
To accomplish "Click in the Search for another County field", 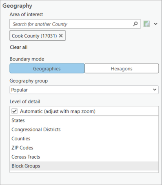I will 75,24.
